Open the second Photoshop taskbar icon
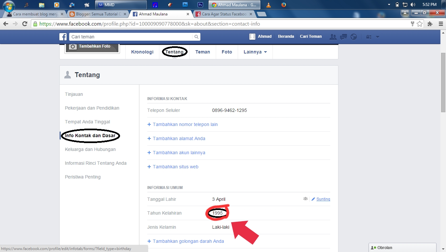This screenshot has height=252, width=446. point(200,5)
